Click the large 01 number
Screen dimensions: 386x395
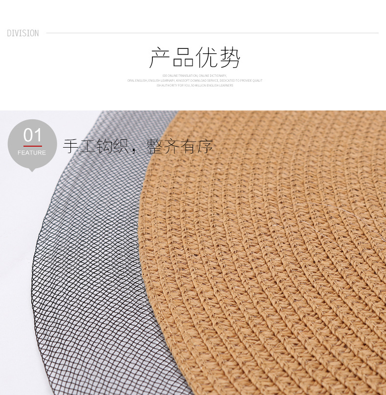[x=32, y=135]
